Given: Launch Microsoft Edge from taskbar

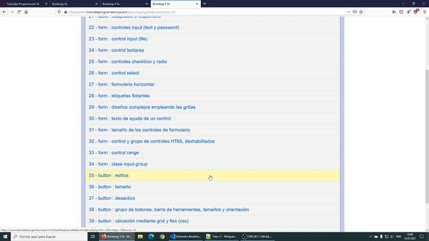Looking at the screenshot, I should [x=151, y=236].
